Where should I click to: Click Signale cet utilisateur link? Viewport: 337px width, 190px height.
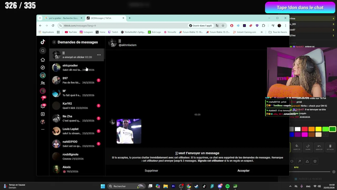point(211,161)
